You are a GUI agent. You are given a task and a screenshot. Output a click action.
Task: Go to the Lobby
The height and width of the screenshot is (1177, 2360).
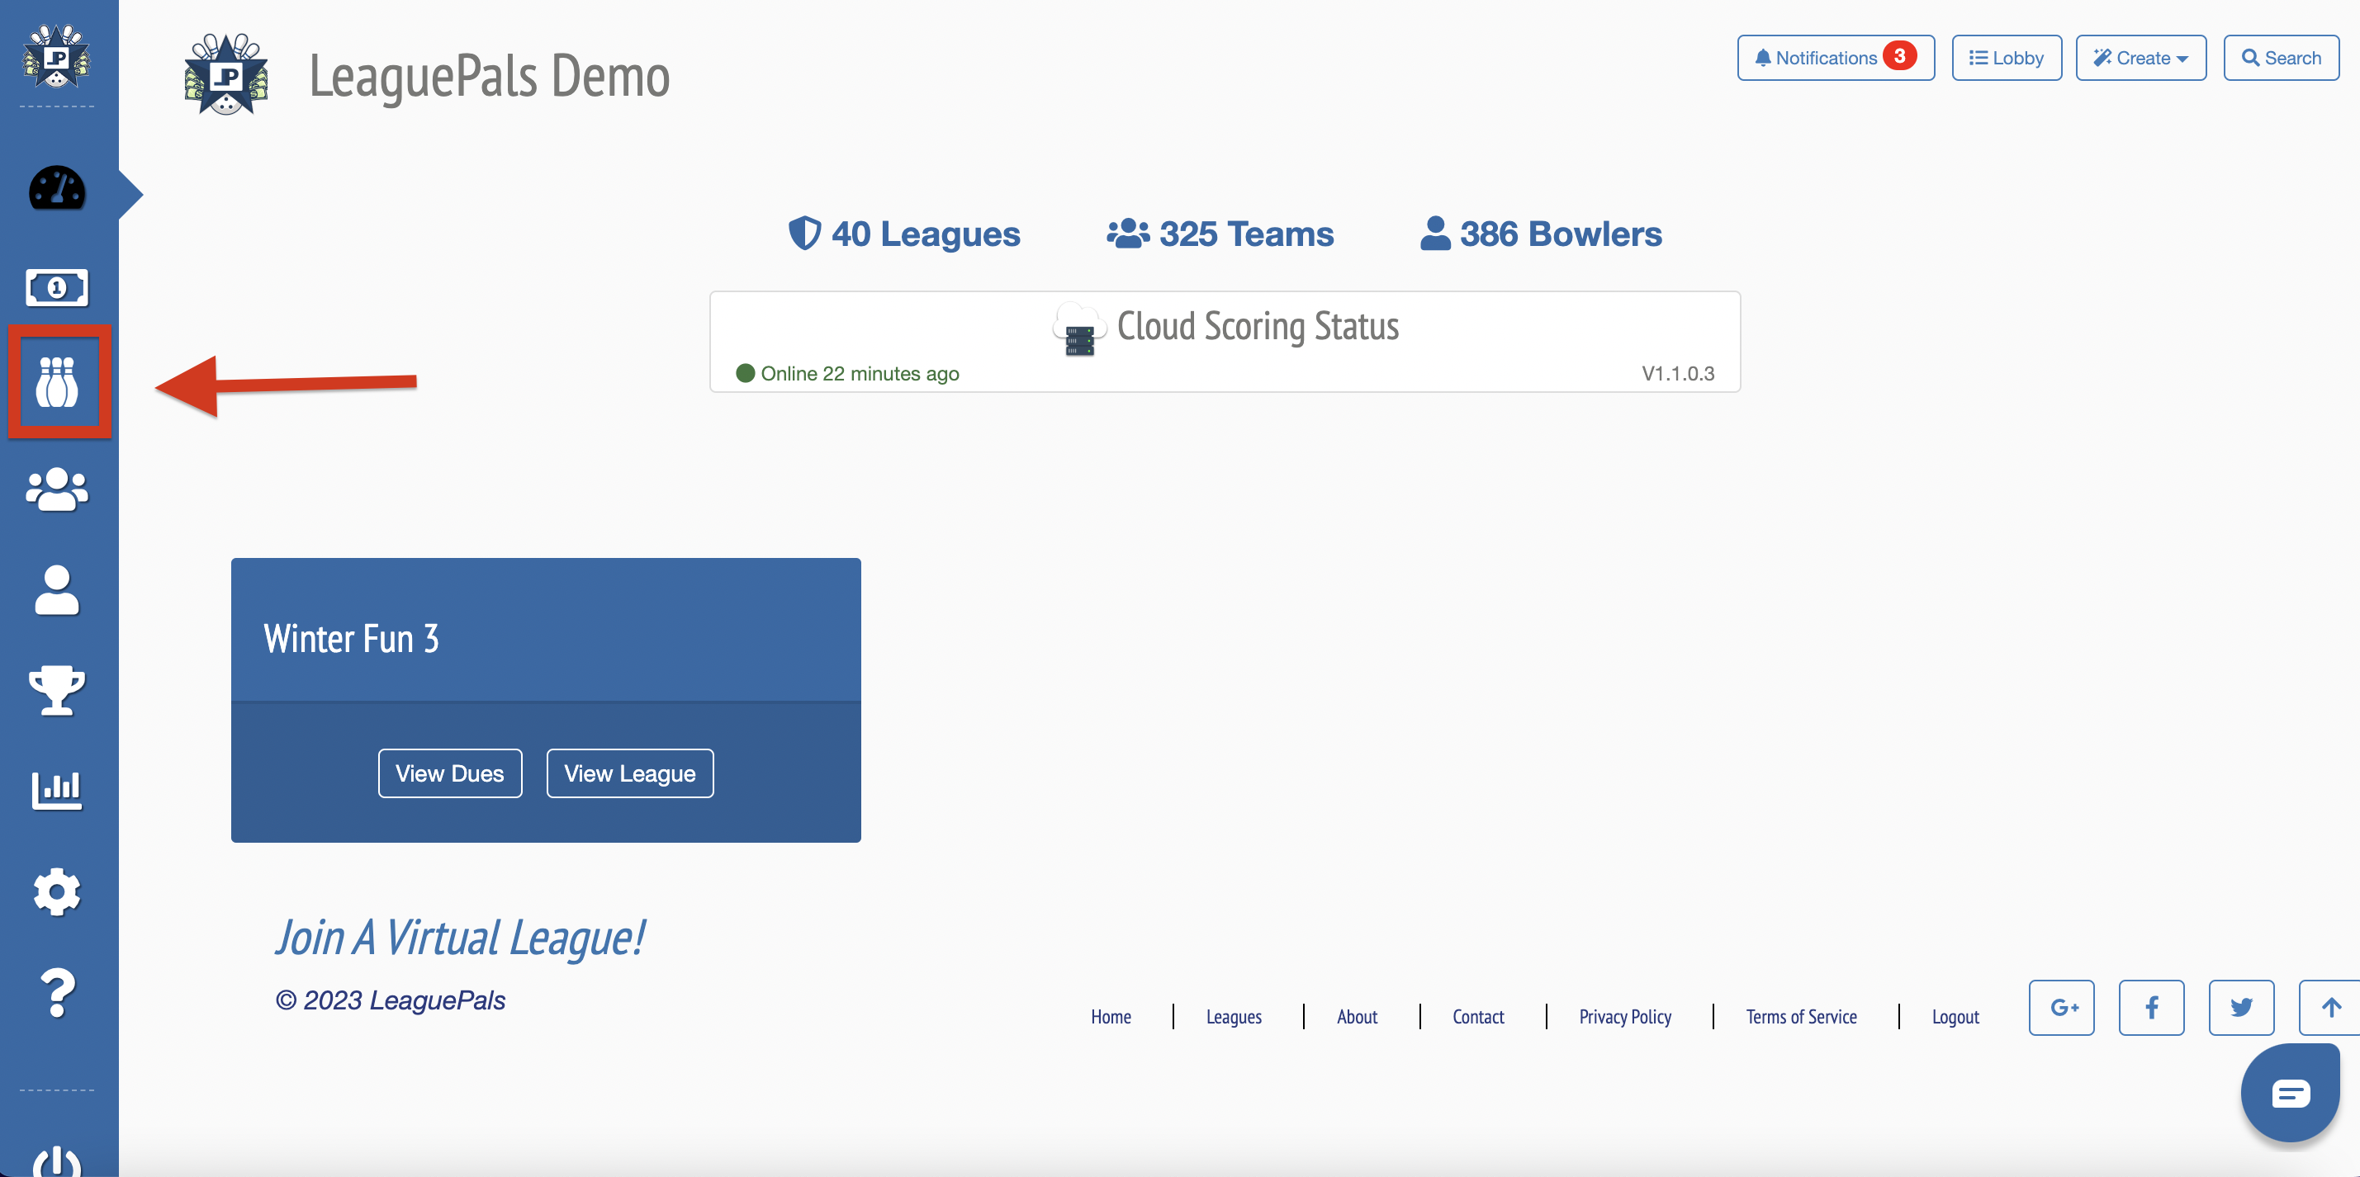point(2006,58)
